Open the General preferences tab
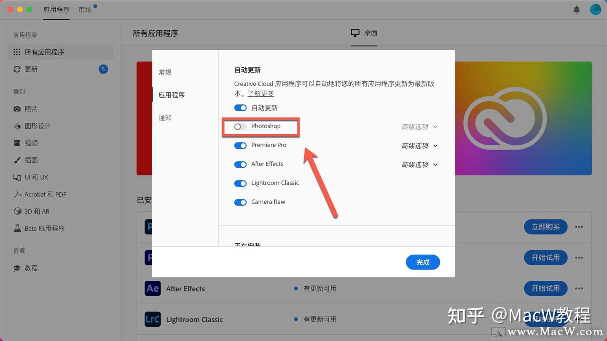 click(165, 72)
